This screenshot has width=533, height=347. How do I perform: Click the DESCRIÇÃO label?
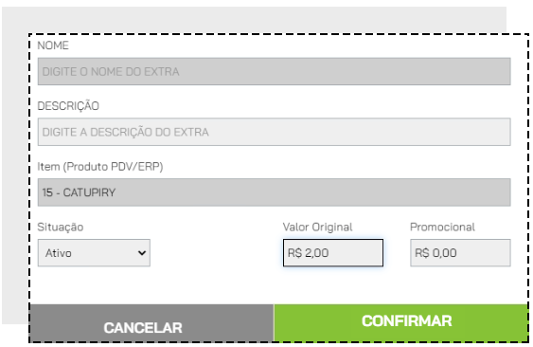point(68,106)
